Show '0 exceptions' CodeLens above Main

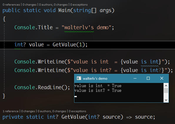click(x=79, y=5)
